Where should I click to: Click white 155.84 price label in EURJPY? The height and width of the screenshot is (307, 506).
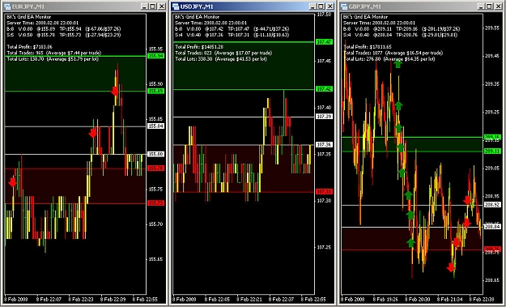[x=156, y=126]
